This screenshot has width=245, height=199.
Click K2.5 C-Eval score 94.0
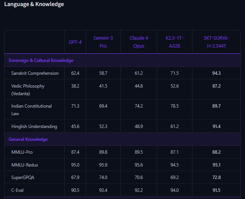(175, 190)
